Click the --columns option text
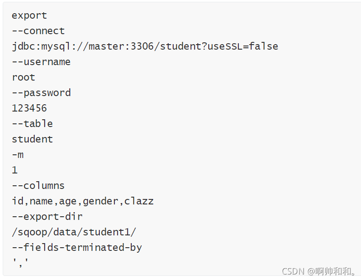 (x=38, y=185)
